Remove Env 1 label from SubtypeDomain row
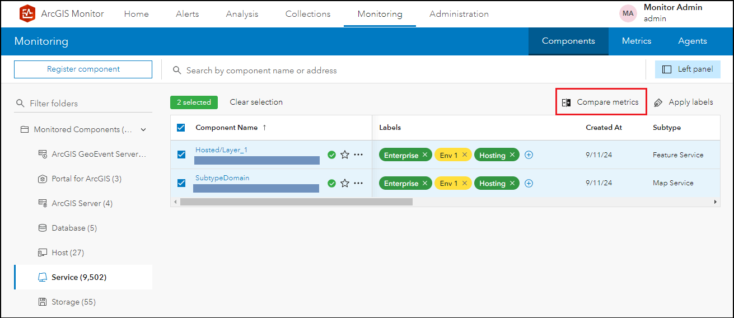The height and width of the screenshot is (318, 734). click(x=465, y=183)
